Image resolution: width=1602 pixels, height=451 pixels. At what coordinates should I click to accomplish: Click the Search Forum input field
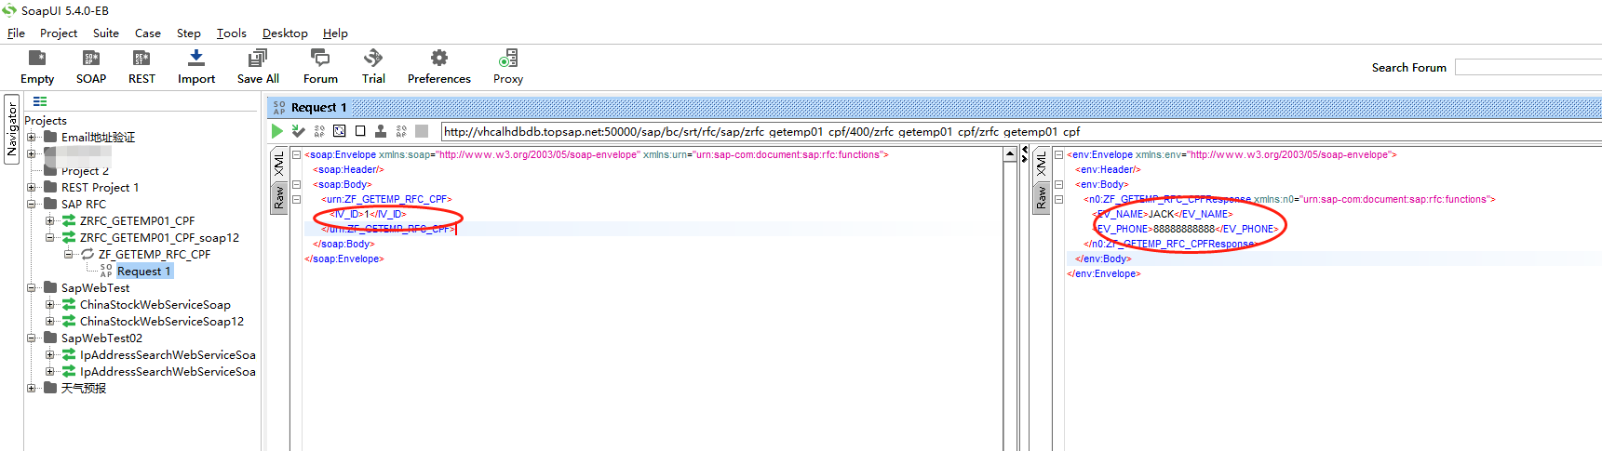(1528, 67)
